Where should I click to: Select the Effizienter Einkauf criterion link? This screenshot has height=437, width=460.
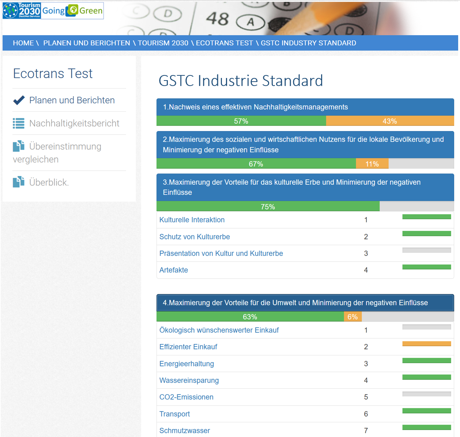(188, 347)
